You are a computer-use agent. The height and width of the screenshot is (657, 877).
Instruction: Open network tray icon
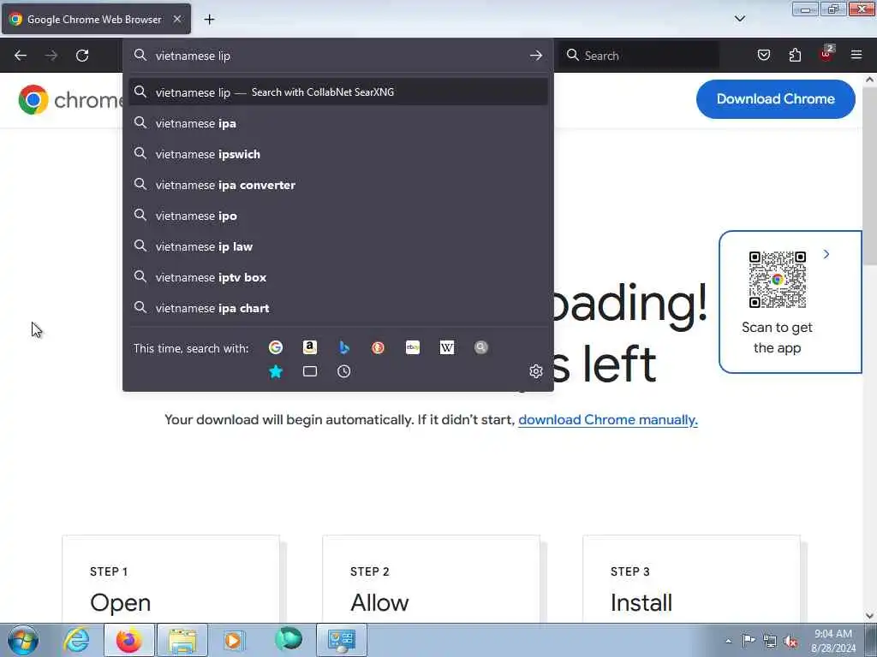(770, 642)
